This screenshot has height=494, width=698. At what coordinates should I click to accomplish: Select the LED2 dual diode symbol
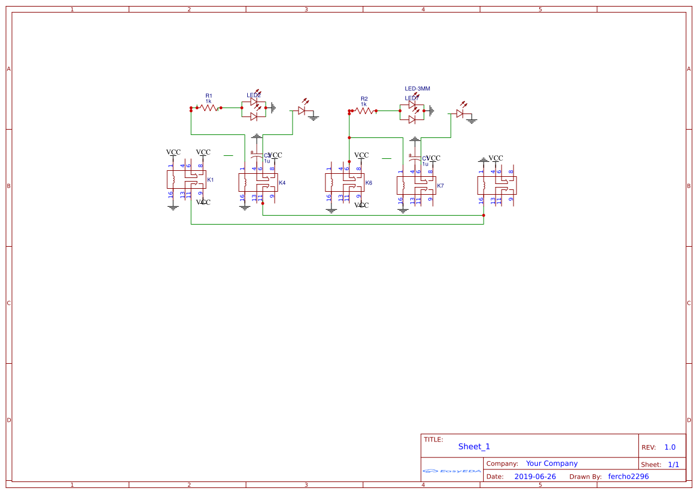coord(254,109)
